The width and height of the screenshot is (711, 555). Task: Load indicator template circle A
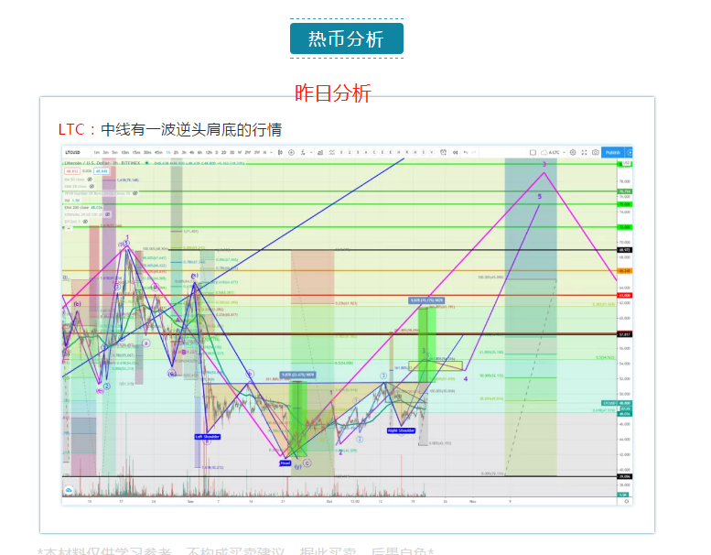click(366, 152)
